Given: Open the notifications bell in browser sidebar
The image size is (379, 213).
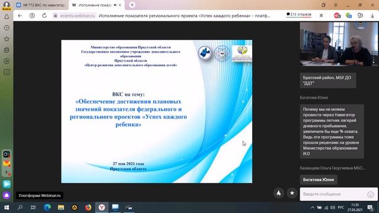Looking at the screenshot, I should tap(7, 17).
